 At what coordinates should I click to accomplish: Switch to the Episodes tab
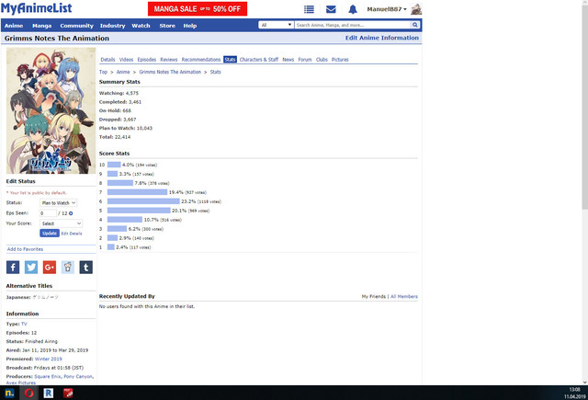[147, 59]
